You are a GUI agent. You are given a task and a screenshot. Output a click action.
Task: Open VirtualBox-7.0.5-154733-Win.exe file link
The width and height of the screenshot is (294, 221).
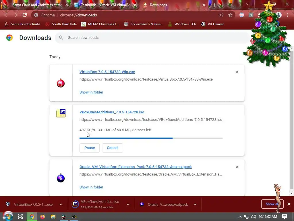click(x=107, y=72)
